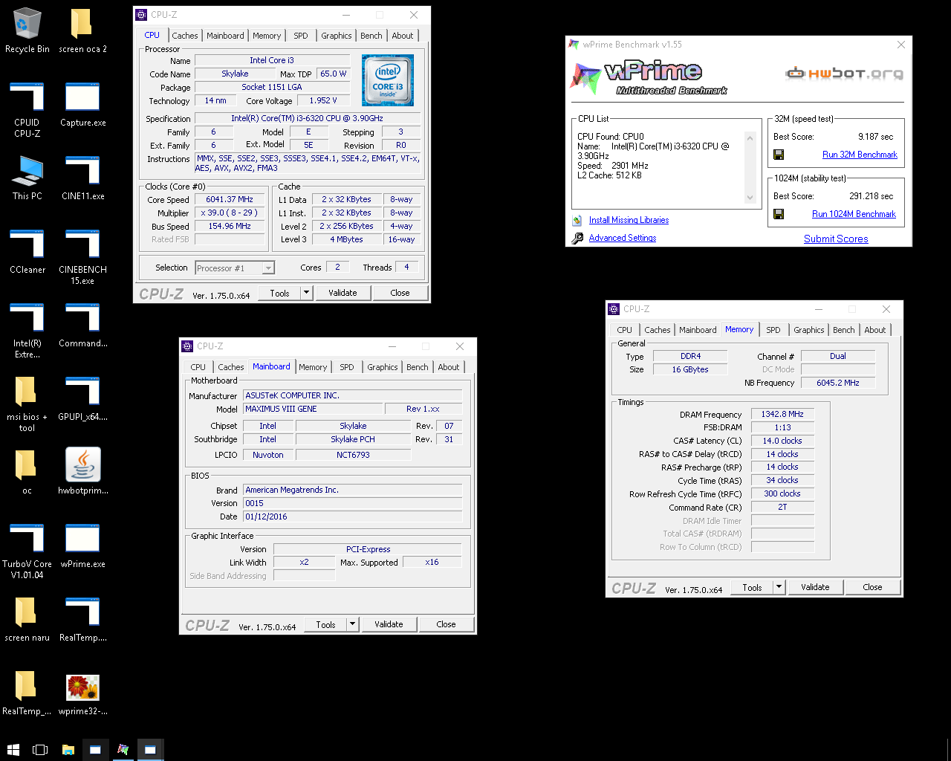This screenshot has width=951, height=761.
Task: Click the Advanced Settings wrench icon
Action: tap(577, 238)
